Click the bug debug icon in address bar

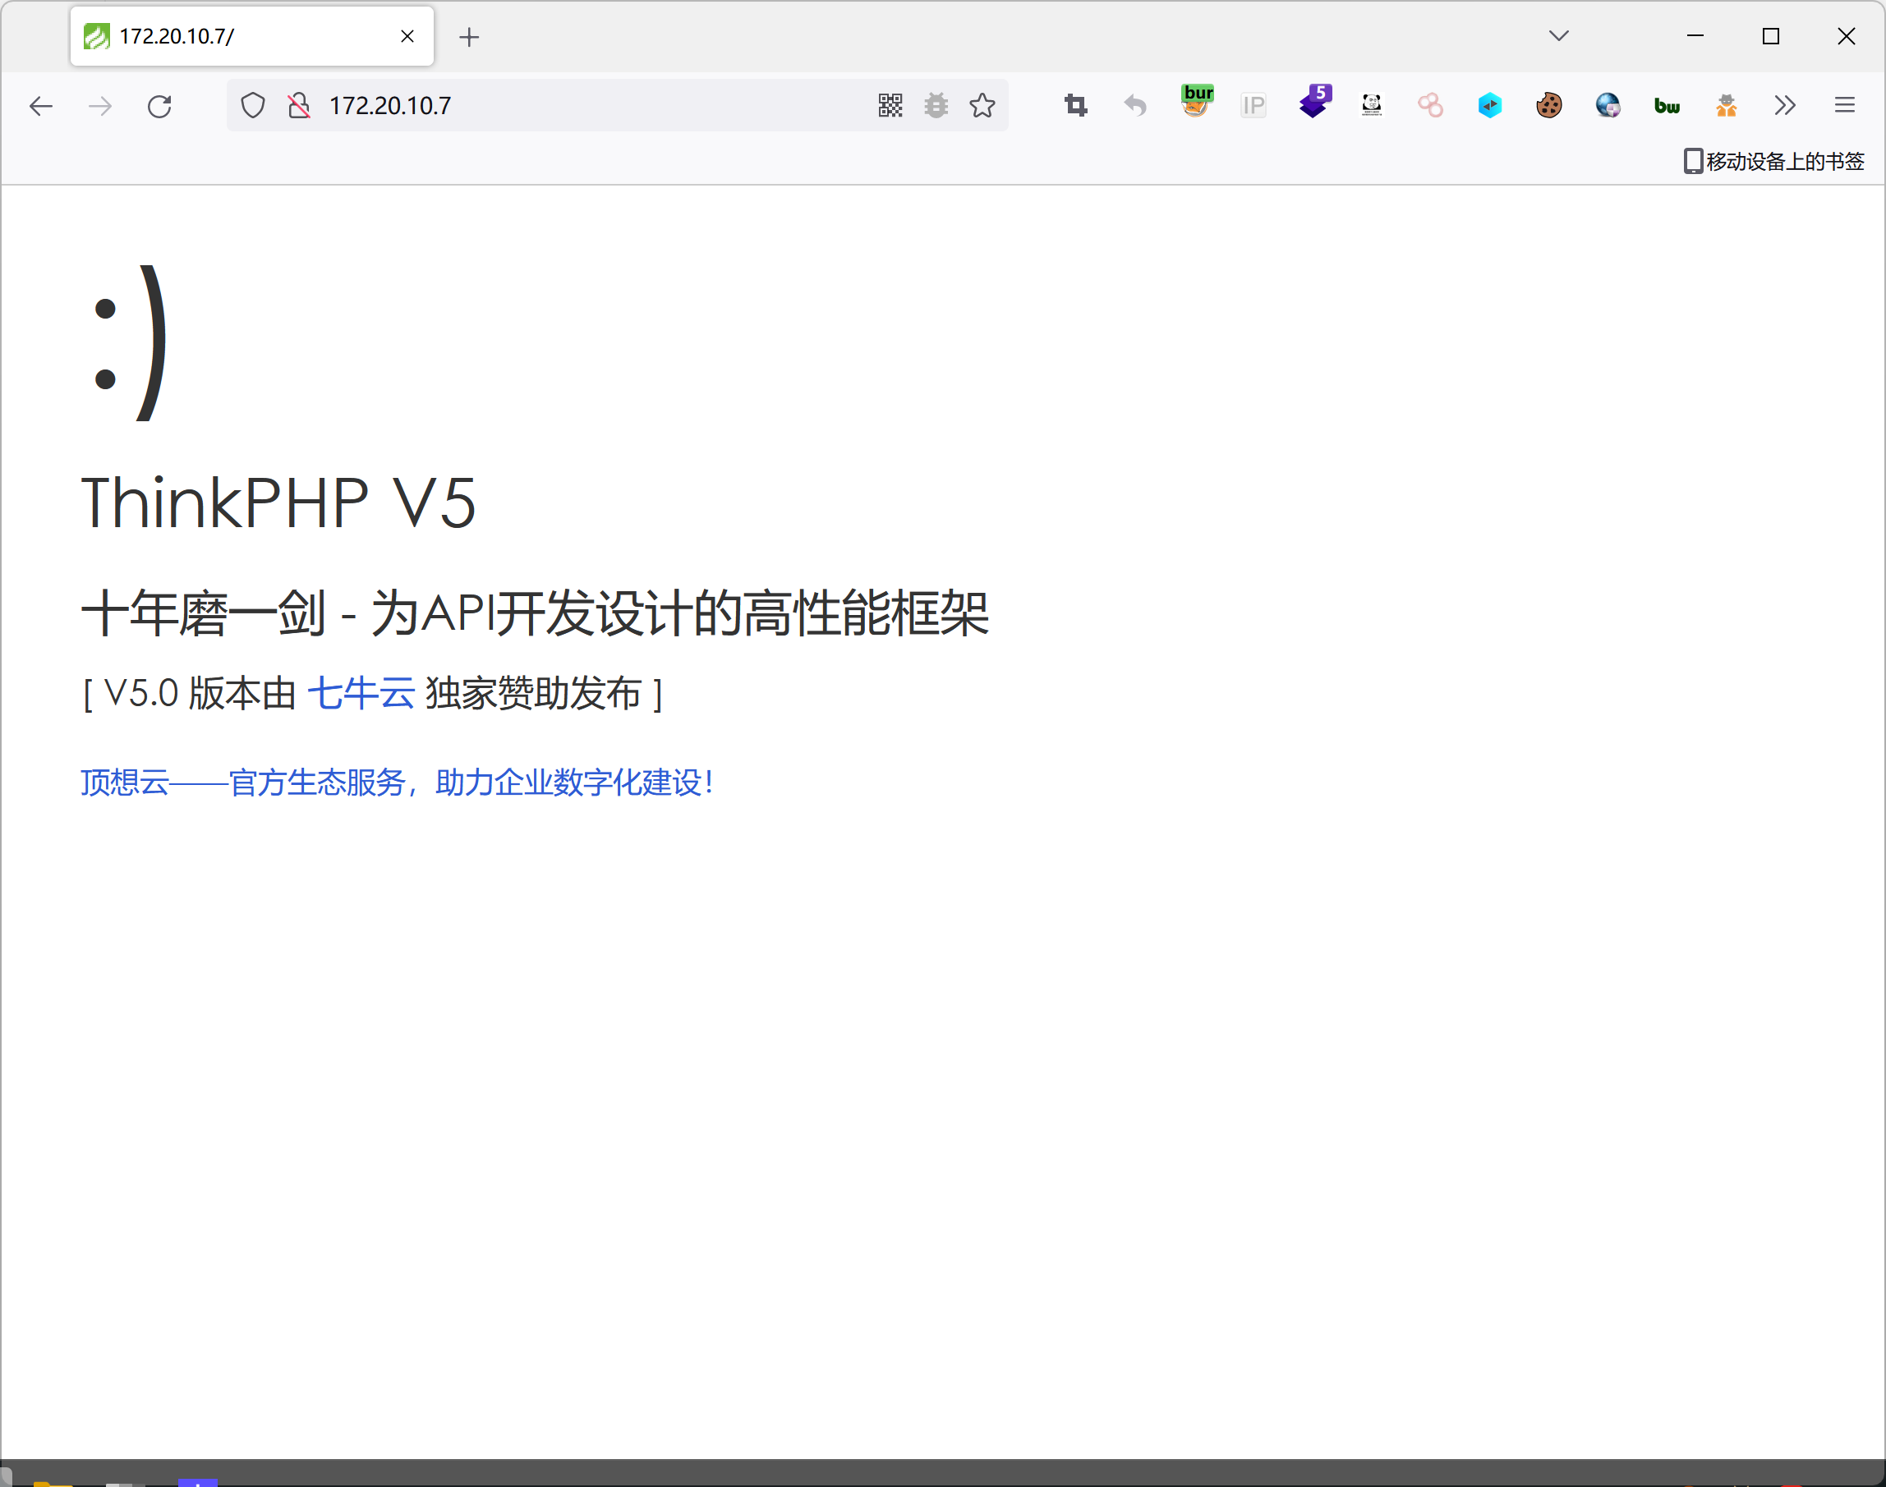pyautogui.click(x=936, y=105)
